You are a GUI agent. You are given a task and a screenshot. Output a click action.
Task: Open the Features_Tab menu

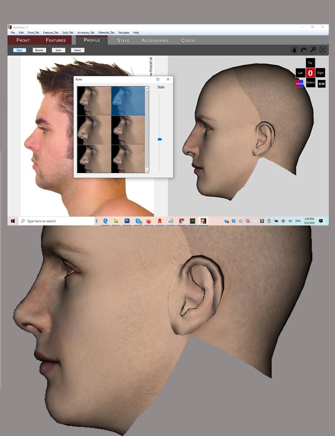click(51, 33)
